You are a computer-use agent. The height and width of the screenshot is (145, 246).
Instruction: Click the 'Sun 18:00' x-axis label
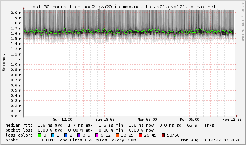click(105, 120)
